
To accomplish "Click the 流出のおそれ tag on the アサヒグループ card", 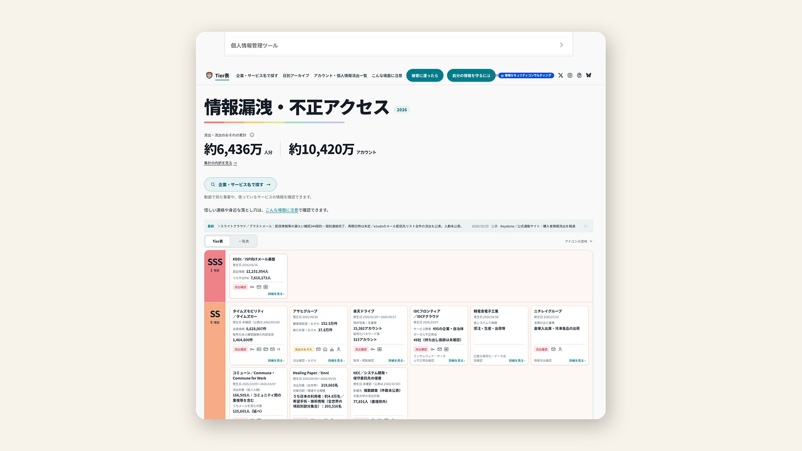I will (304, 349).
